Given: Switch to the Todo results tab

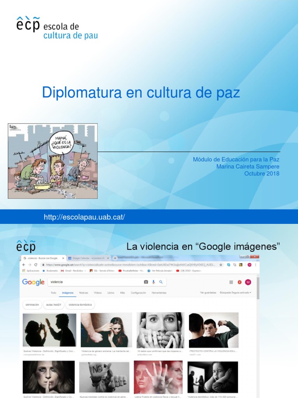Looking at the screenshot, I should click(x=53, y=293).
